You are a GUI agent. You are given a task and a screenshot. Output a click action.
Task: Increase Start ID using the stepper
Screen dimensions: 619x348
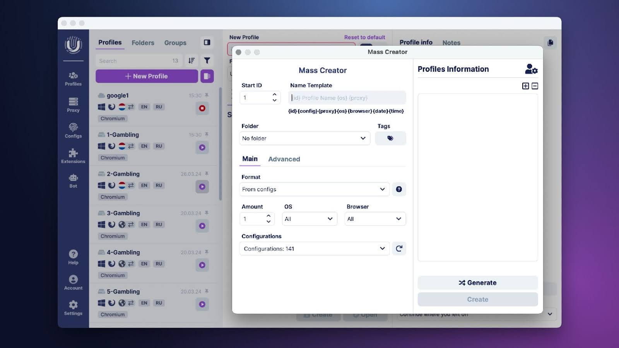point(274,95)
